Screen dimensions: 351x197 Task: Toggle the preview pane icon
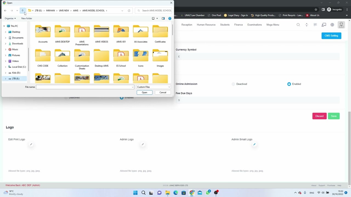tap(163, 18)
